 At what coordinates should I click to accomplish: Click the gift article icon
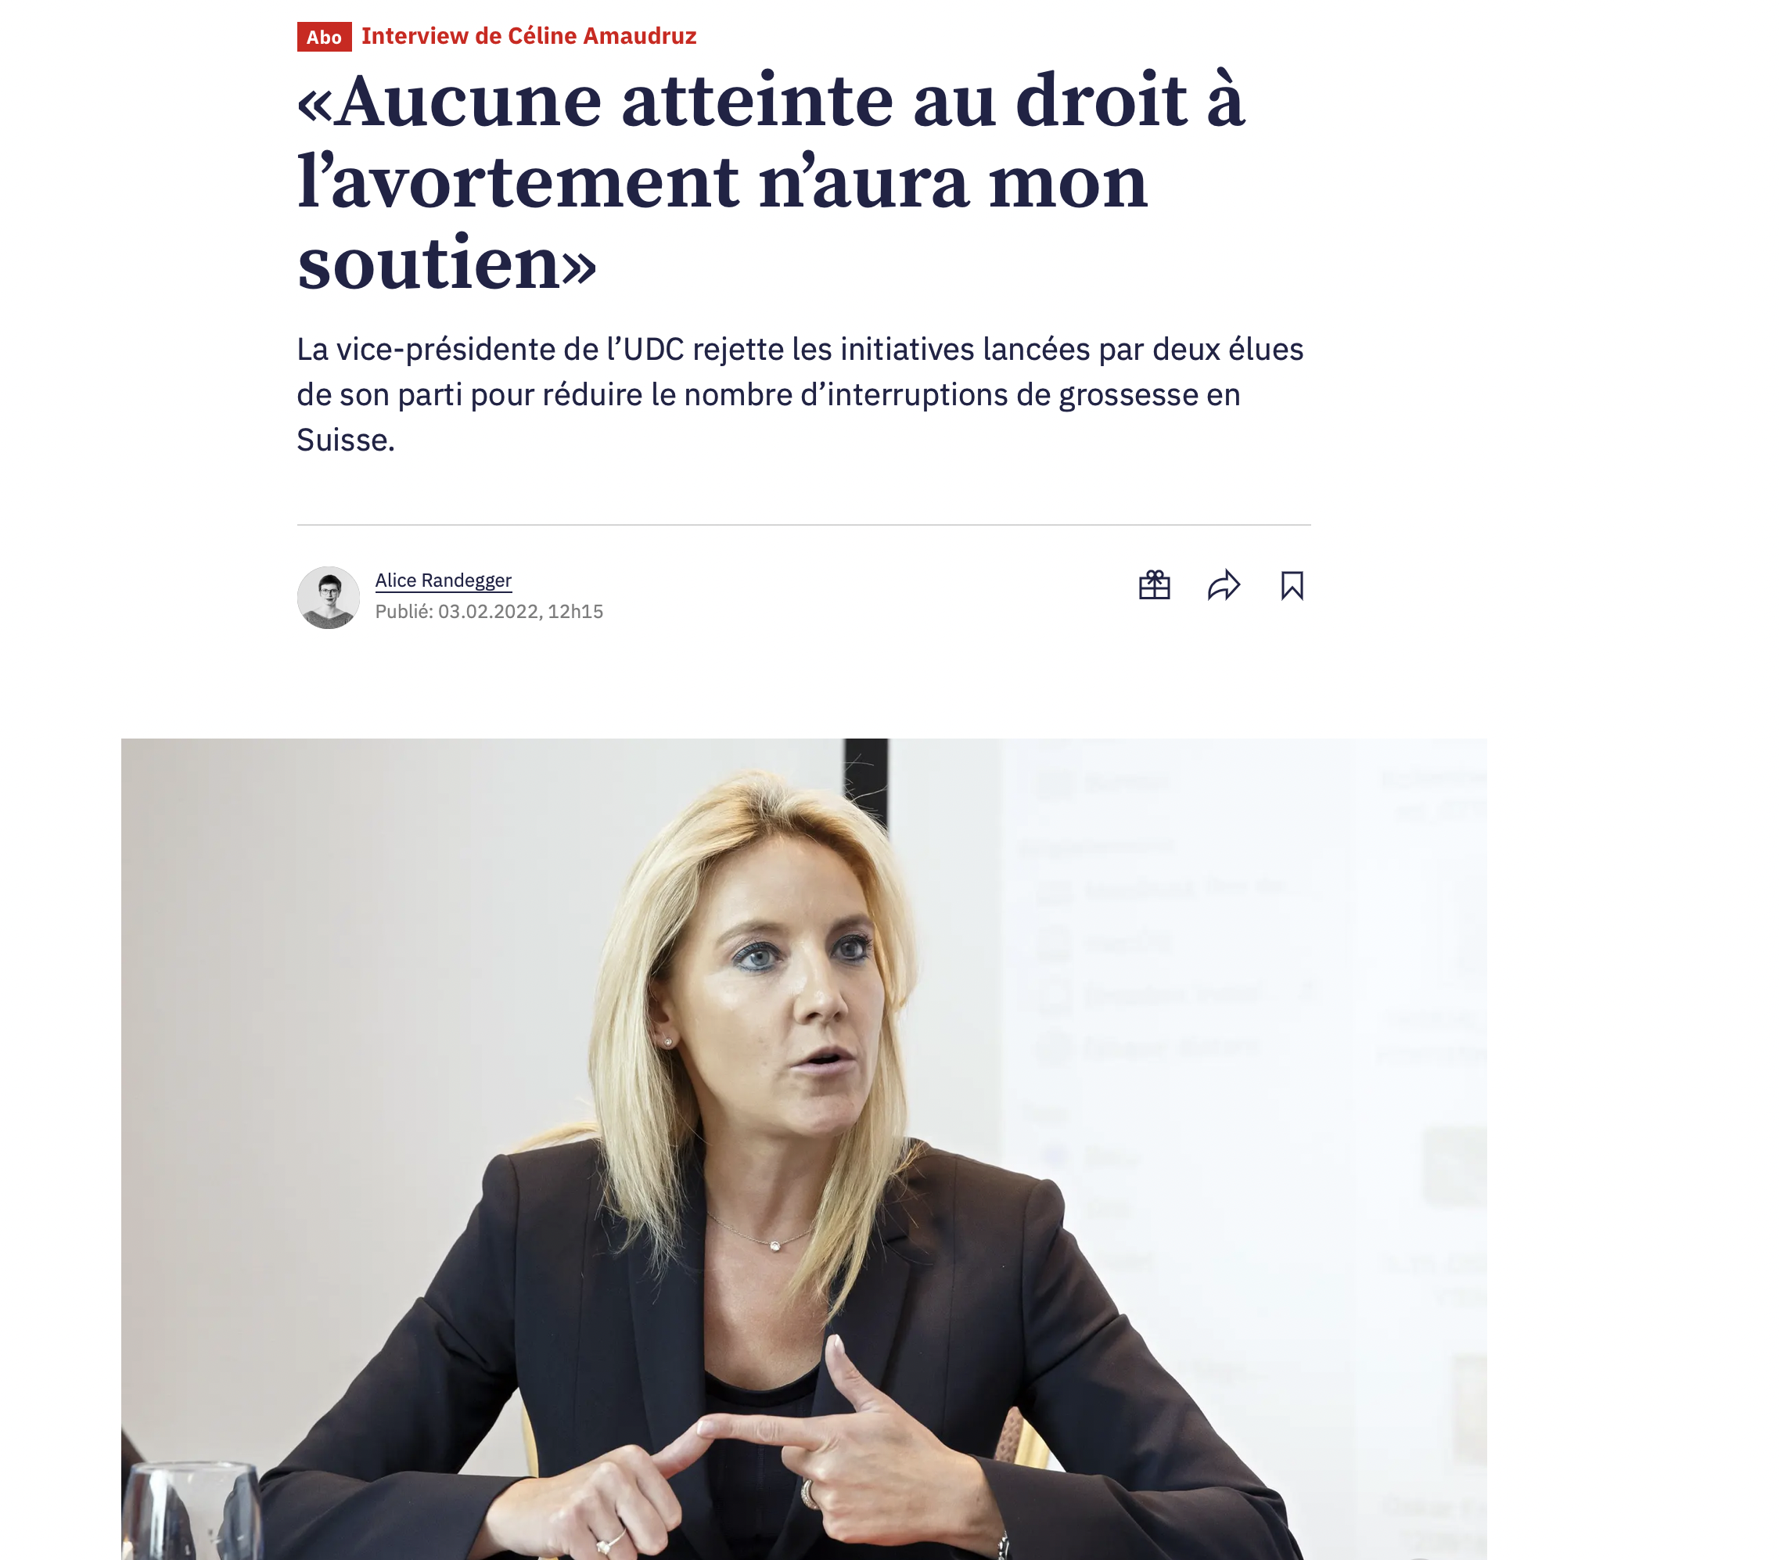pos(1154,585)
